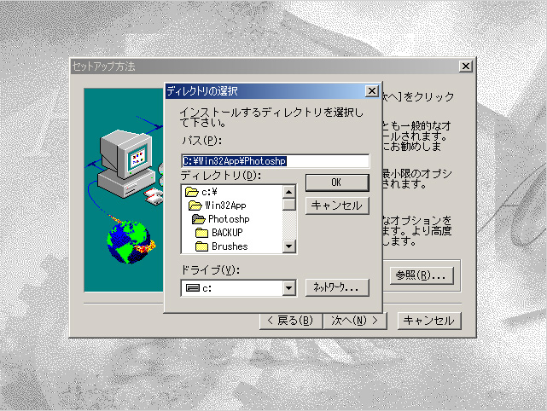
Task: Select the Win32App folder icon
Action: coord(195,205)
